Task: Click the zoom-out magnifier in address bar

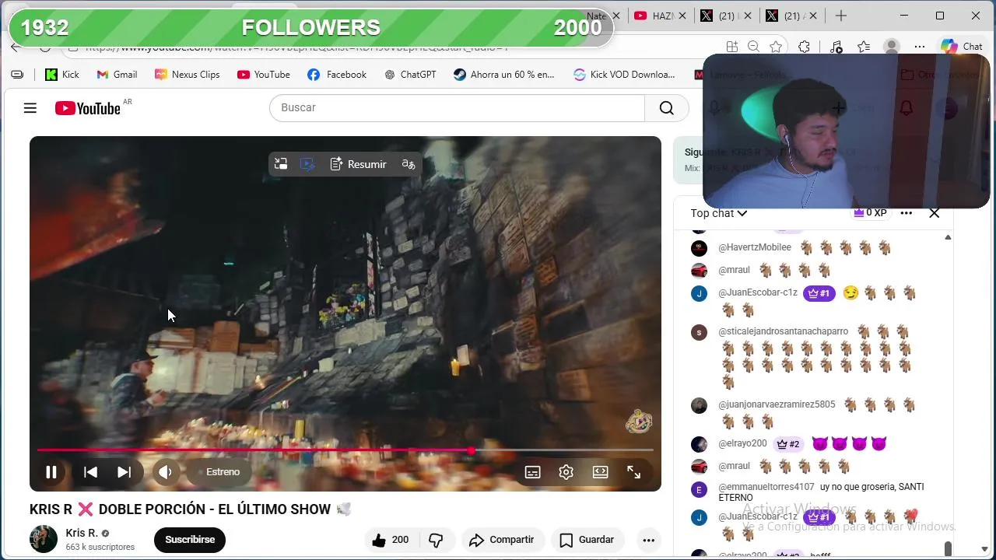Action: click(x=753, y=47)
